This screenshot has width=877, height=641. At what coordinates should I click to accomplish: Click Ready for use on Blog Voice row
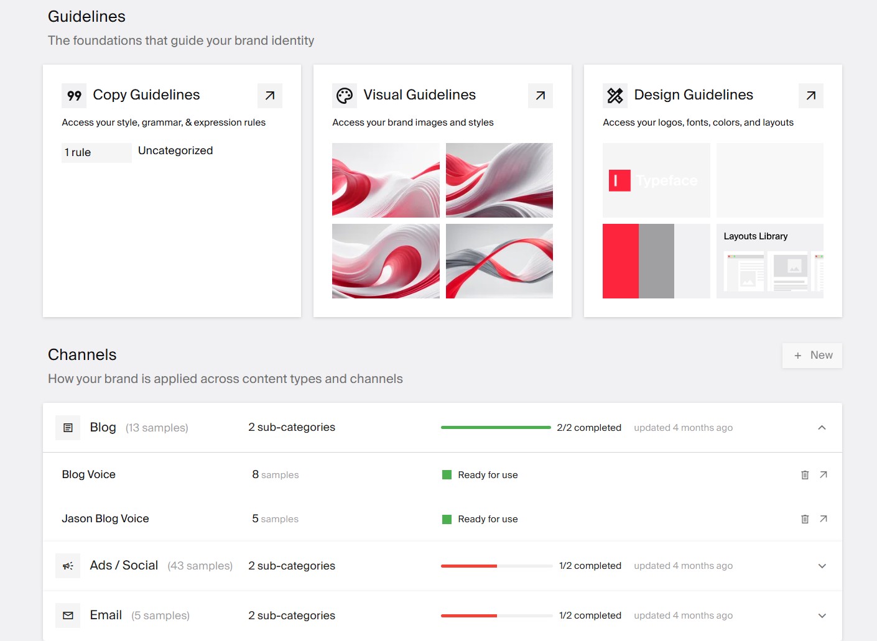point(488,475)
